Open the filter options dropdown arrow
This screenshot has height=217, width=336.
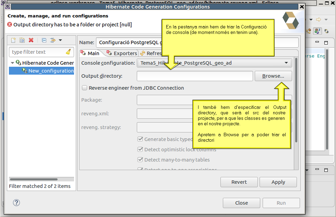pyautogui.click(x=60, y=40)
